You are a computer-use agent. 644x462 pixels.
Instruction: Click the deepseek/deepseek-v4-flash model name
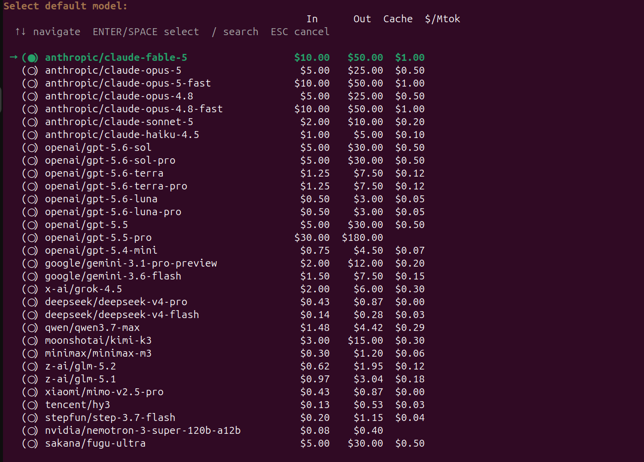(122, 315)
